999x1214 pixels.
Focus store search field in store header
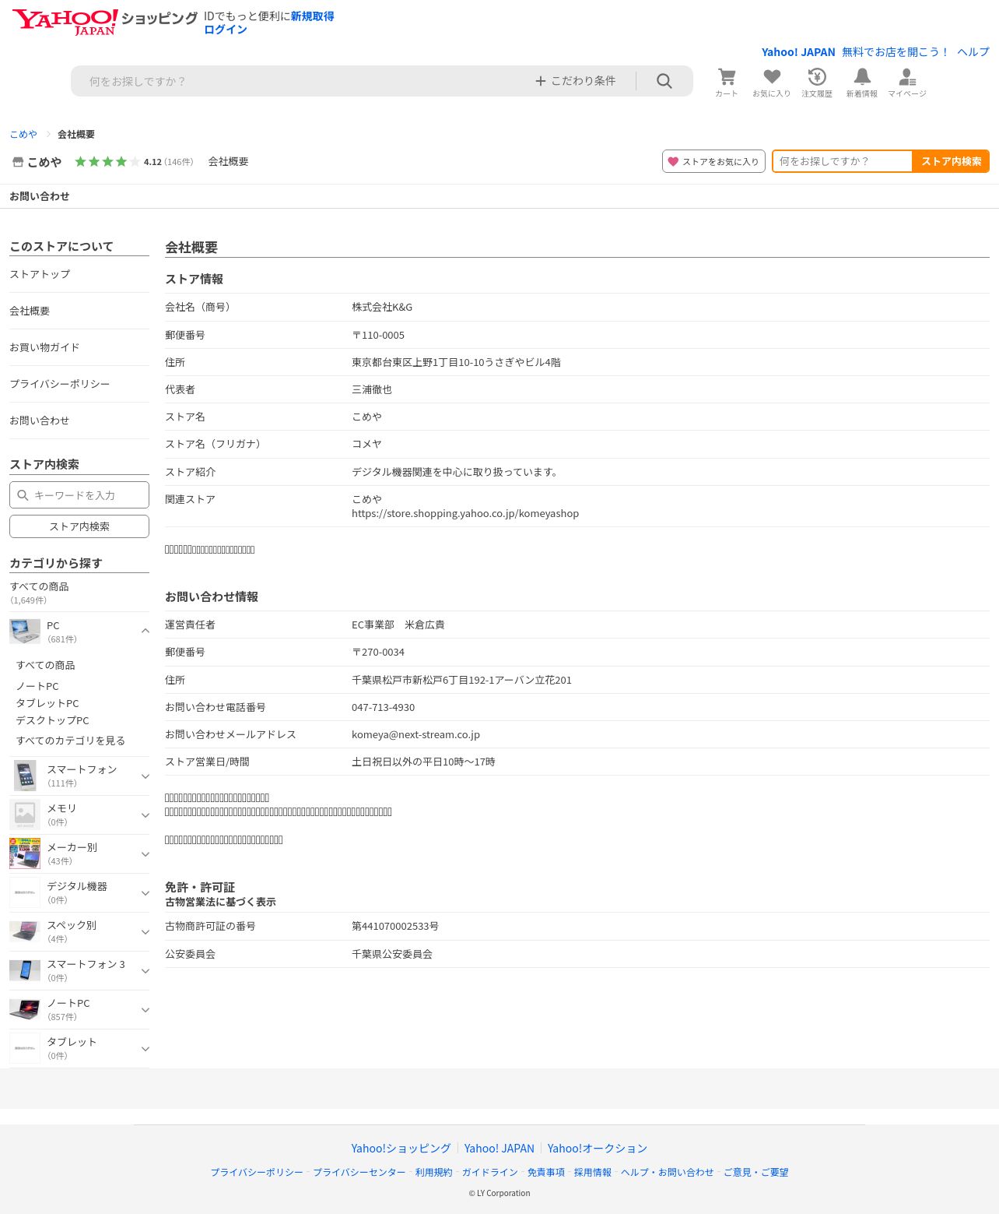pyautogui.click(x=842, y=161)
